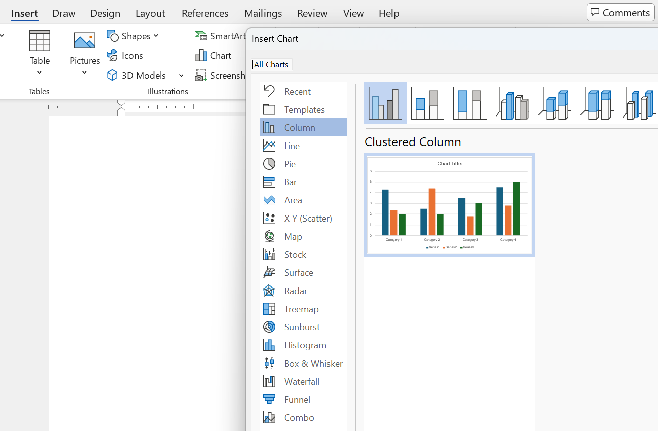This screenshot has width=658, height=431.
Task: Open the Screenshot tool in ribbon
Action: 221,75
